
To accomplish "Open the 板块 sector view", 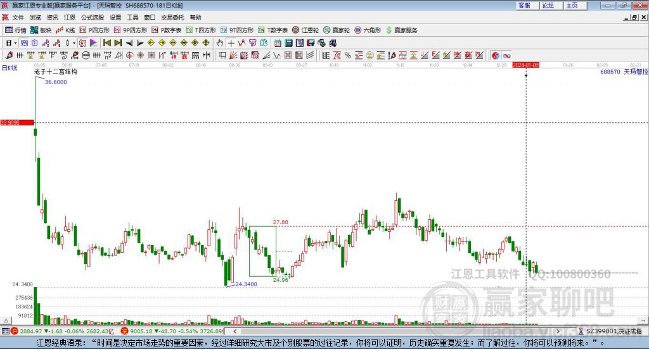I will point(41,30).
